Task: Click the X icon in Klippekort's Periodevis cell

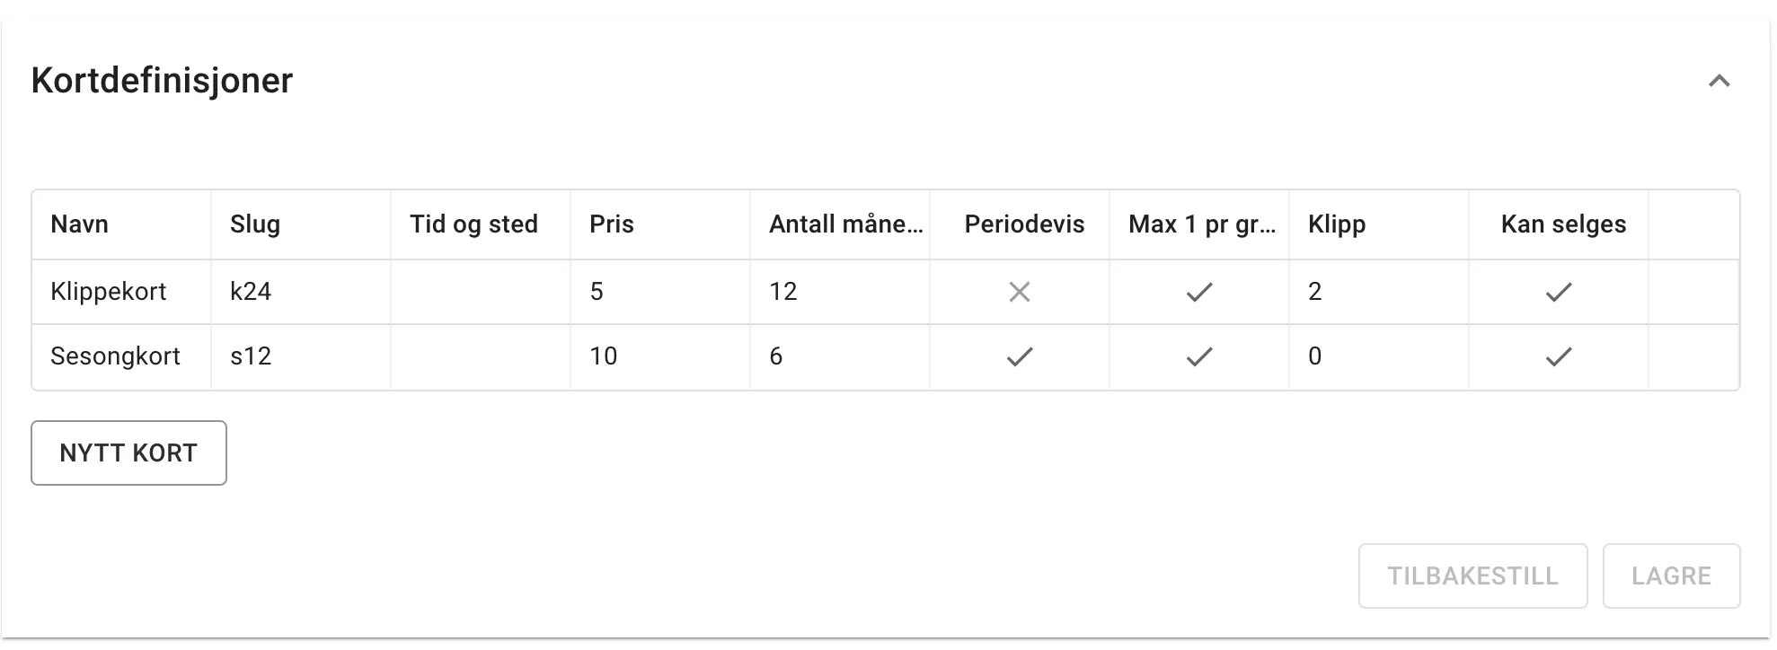Action: 1020,292
